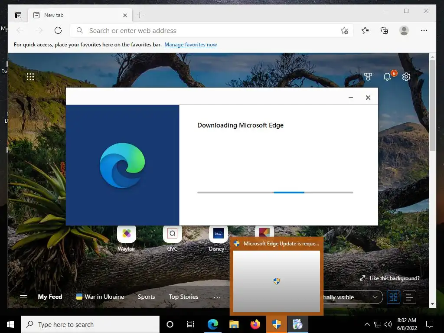
Task: Click Manage favorites now link
Action: pos(191,45)
